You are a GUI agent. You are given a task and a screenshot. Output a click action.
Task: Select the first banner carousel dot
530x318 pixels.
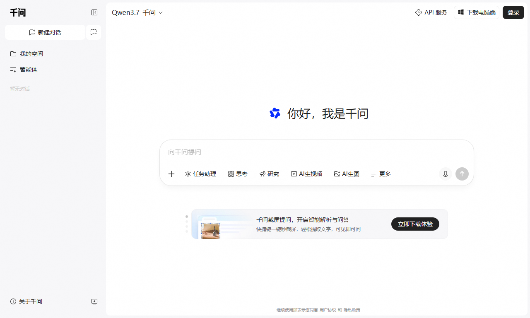pos(187,217)
